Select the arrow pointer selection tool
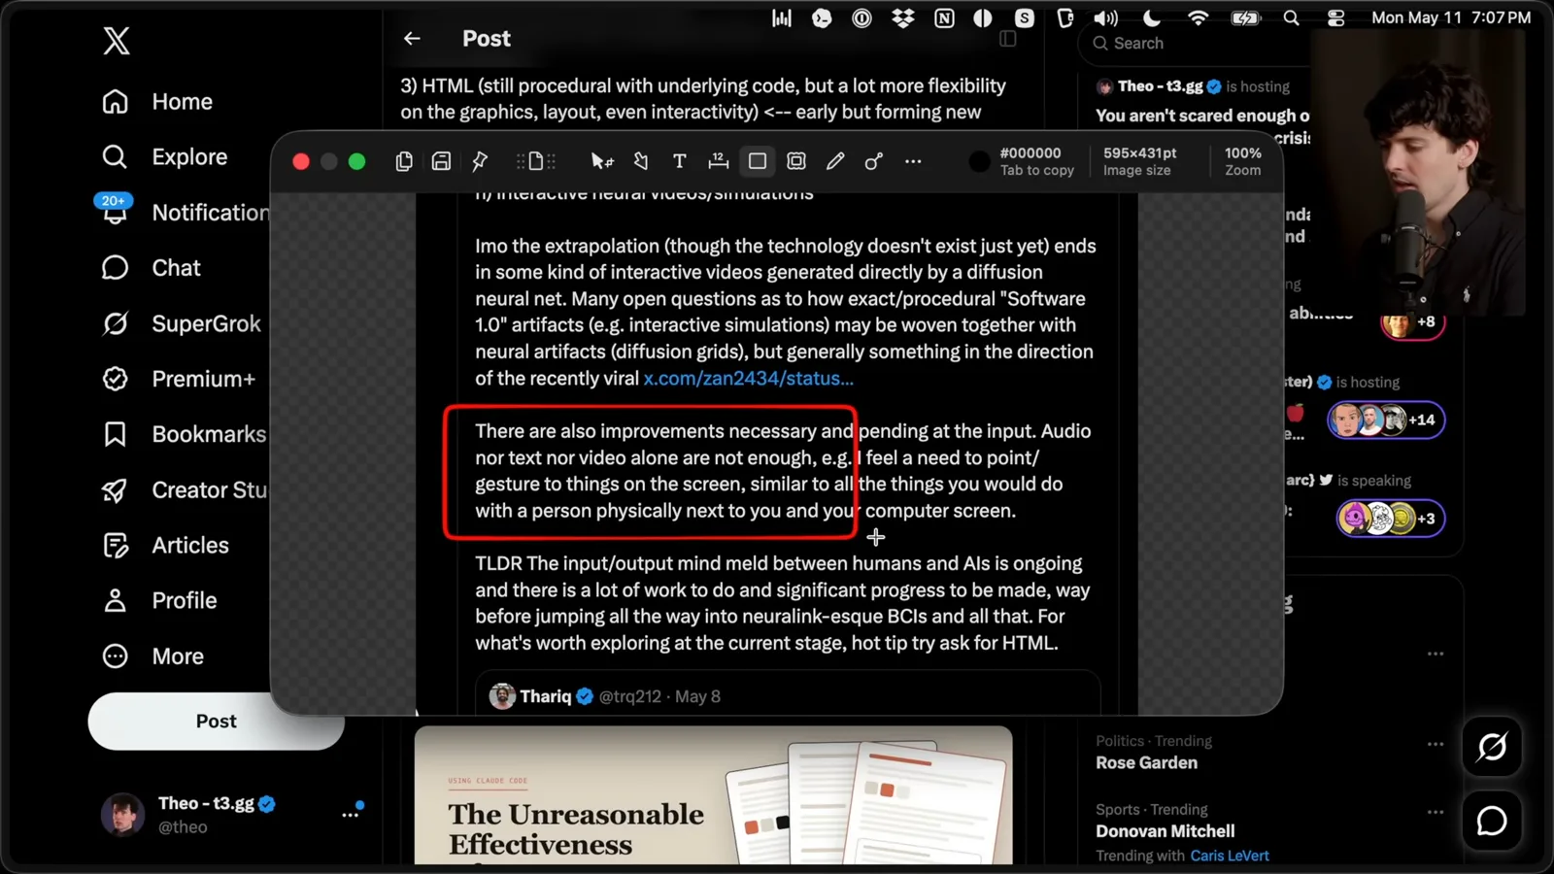 pyautogui.click(x=601, y=161)
